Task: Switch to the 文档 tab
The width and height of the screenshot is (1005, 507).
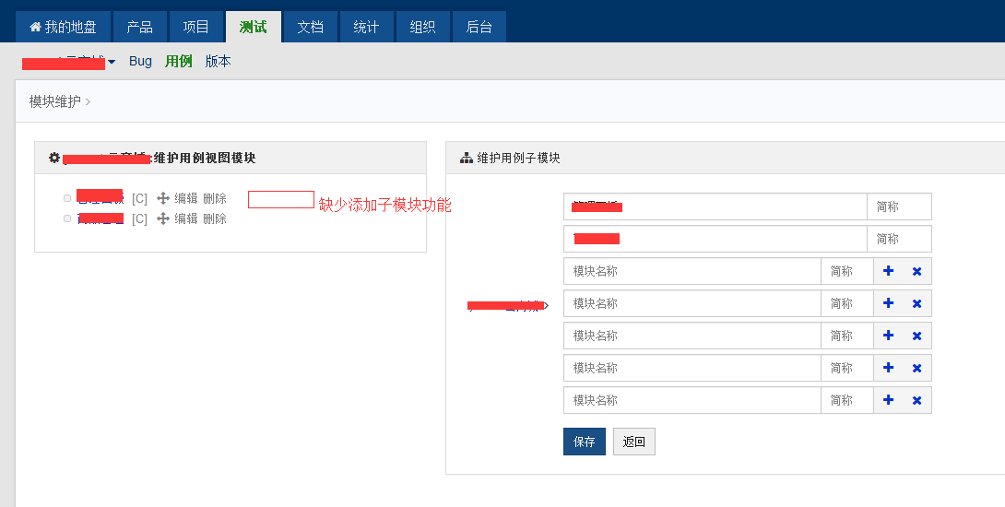Action: (310, 27)
